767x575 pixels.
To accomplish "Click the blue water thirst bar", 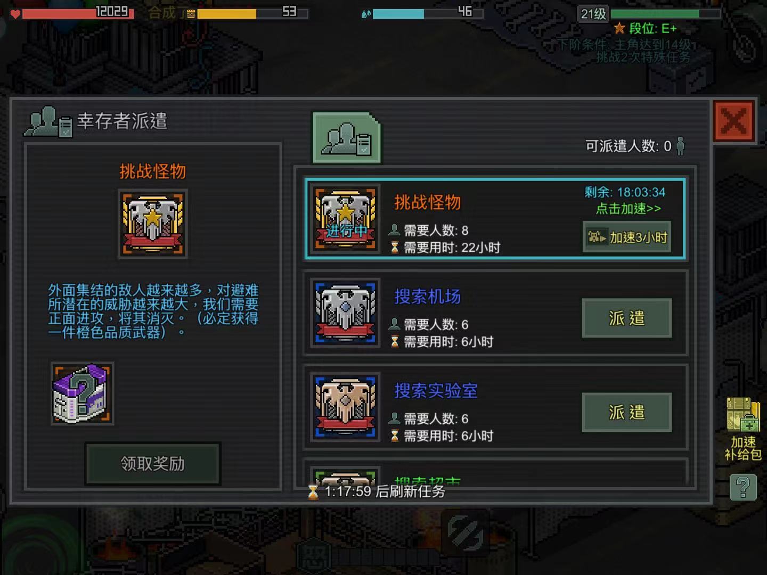I will 422,13.
